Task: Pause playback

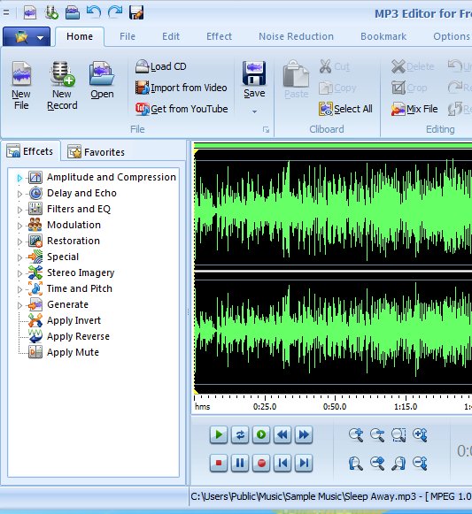Action: 240,463
